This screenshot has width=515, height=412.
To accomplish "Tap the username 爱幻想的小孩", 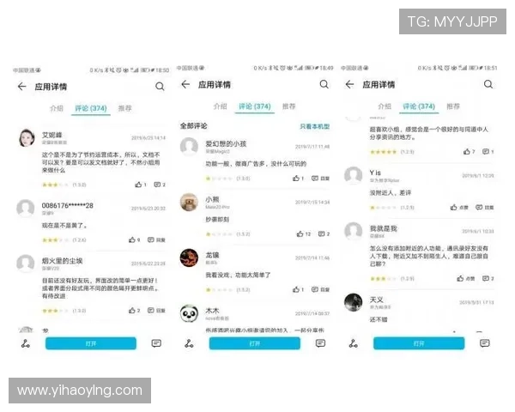I will click(226, 143).
